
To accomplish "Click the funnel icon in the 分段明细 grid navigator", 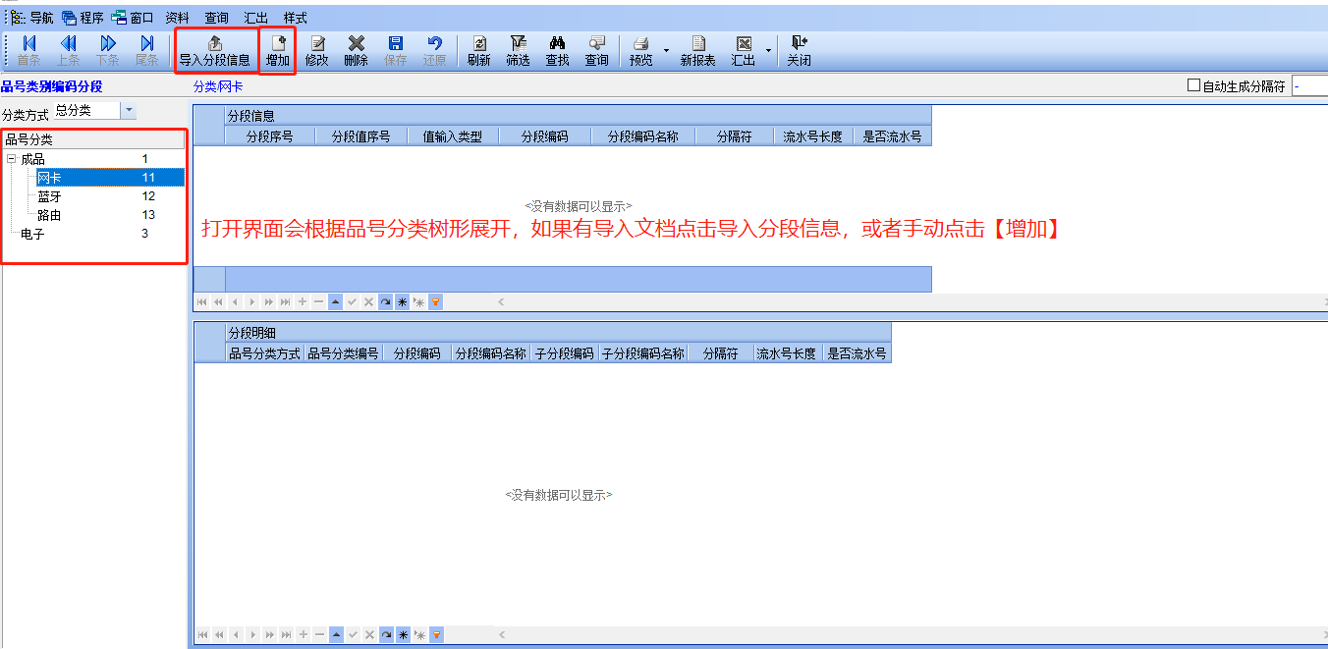I will click(436, 635).
